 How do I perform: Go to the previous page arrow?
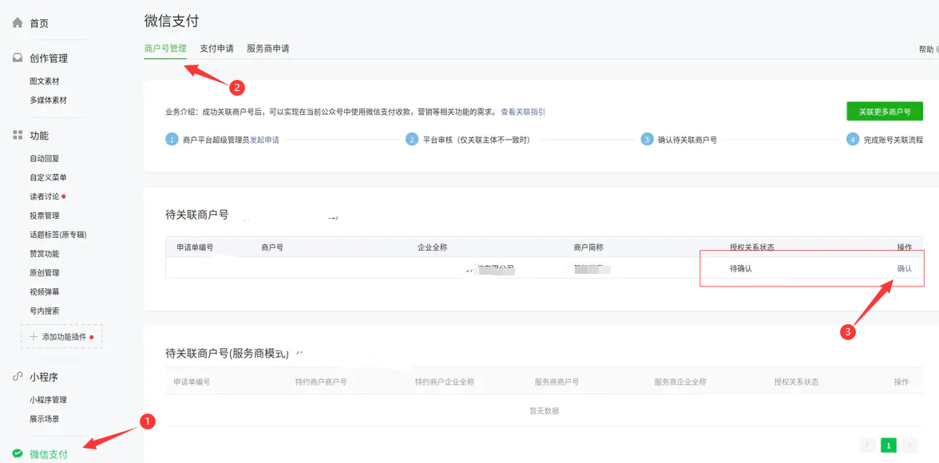tap(867, 445)
